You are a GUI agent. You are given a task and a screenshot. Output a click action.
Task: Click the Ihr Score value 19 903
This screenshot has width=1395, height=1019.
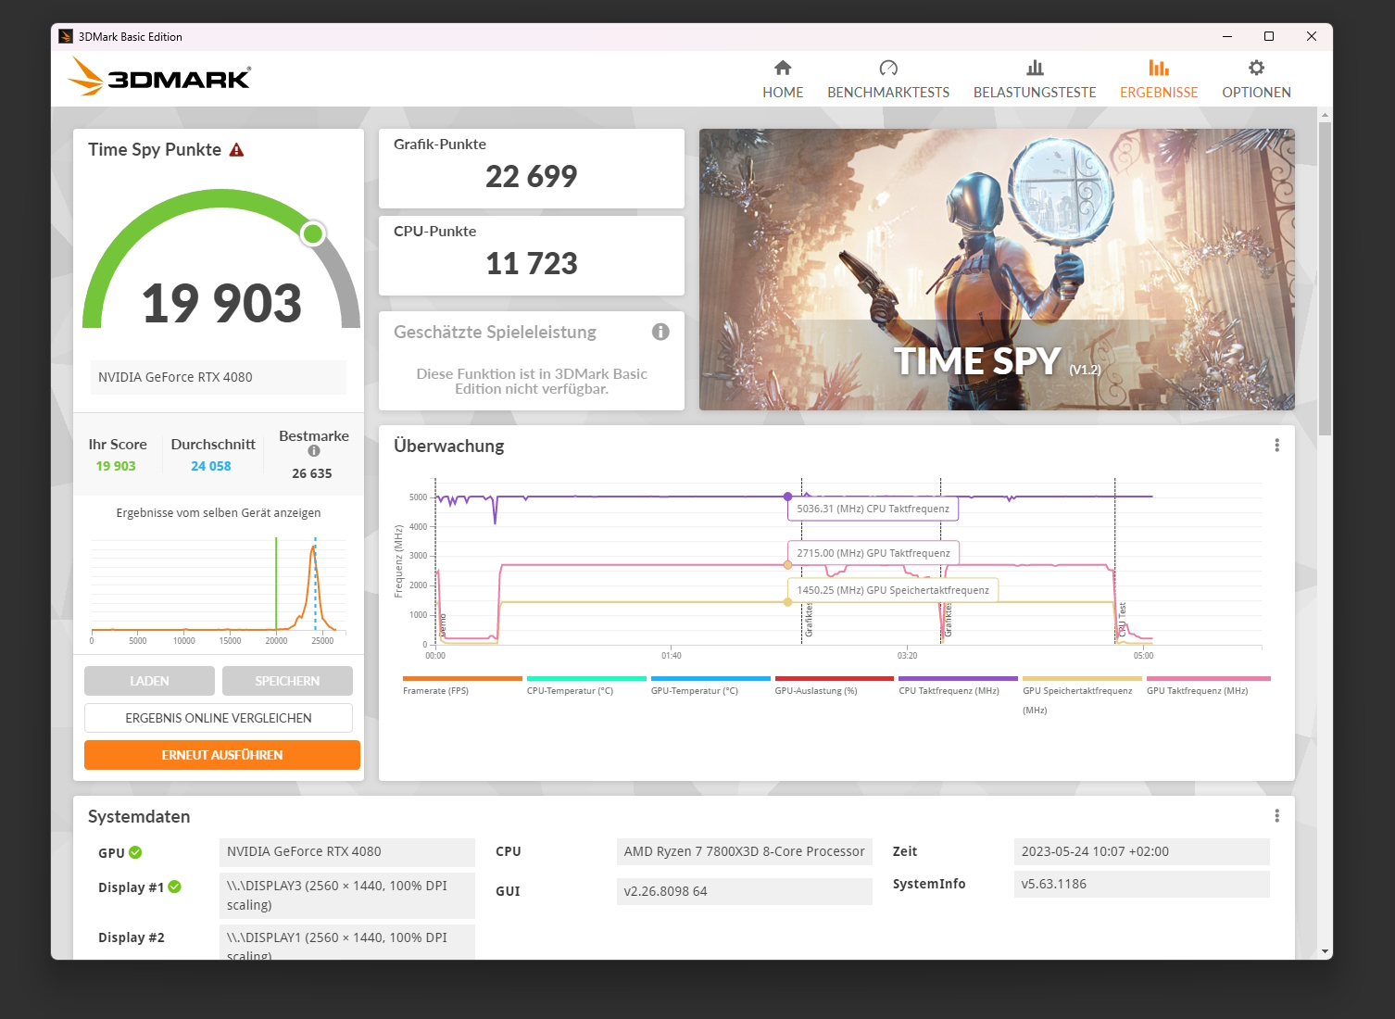(x=116, y=466)
